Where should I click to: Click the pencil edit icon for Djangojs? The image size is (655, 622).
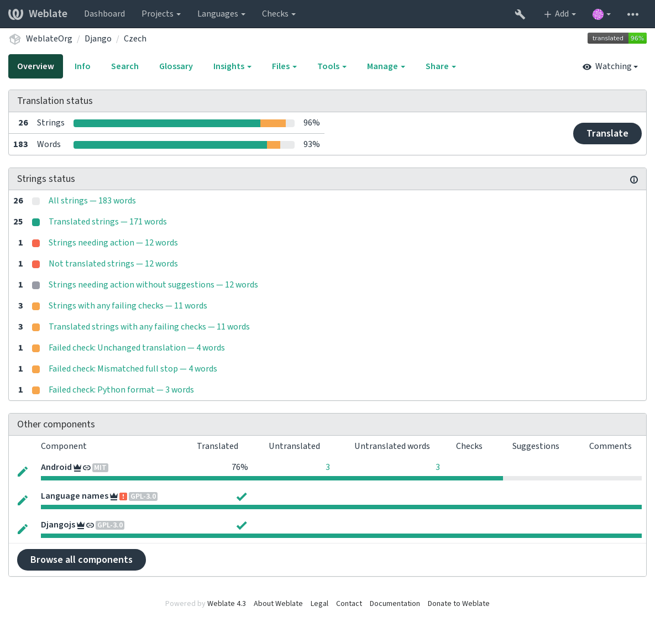coord(23,529)
